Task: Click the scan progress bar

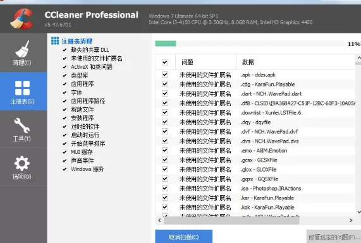Action: click(x=250, y=44)
